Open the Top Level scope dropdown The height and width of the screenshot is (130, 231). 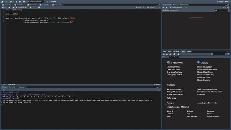(x=12, y=85)
